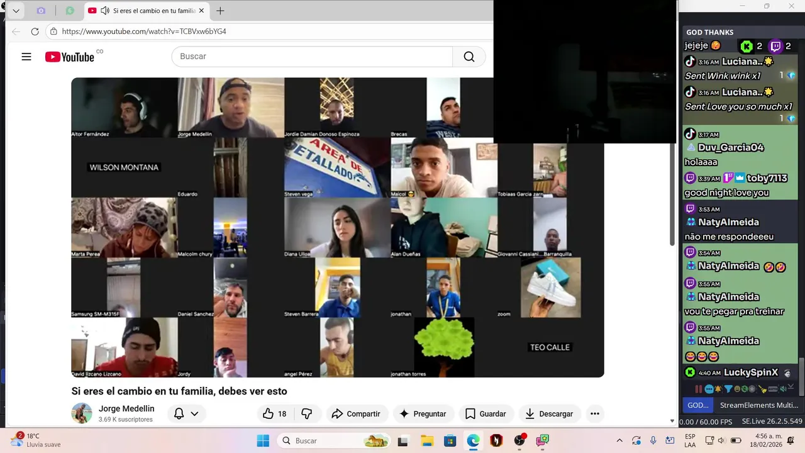Like the video with the thumbs-up button
The width and height of the screenshot is (805, 453).
point(275,413)
